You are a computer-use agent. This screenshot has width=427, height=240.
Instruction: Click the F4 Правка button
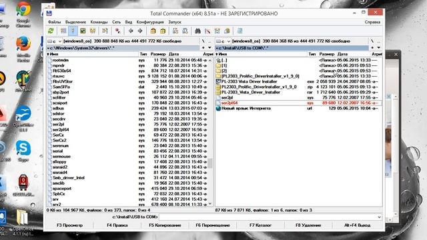tap(117, 225)
